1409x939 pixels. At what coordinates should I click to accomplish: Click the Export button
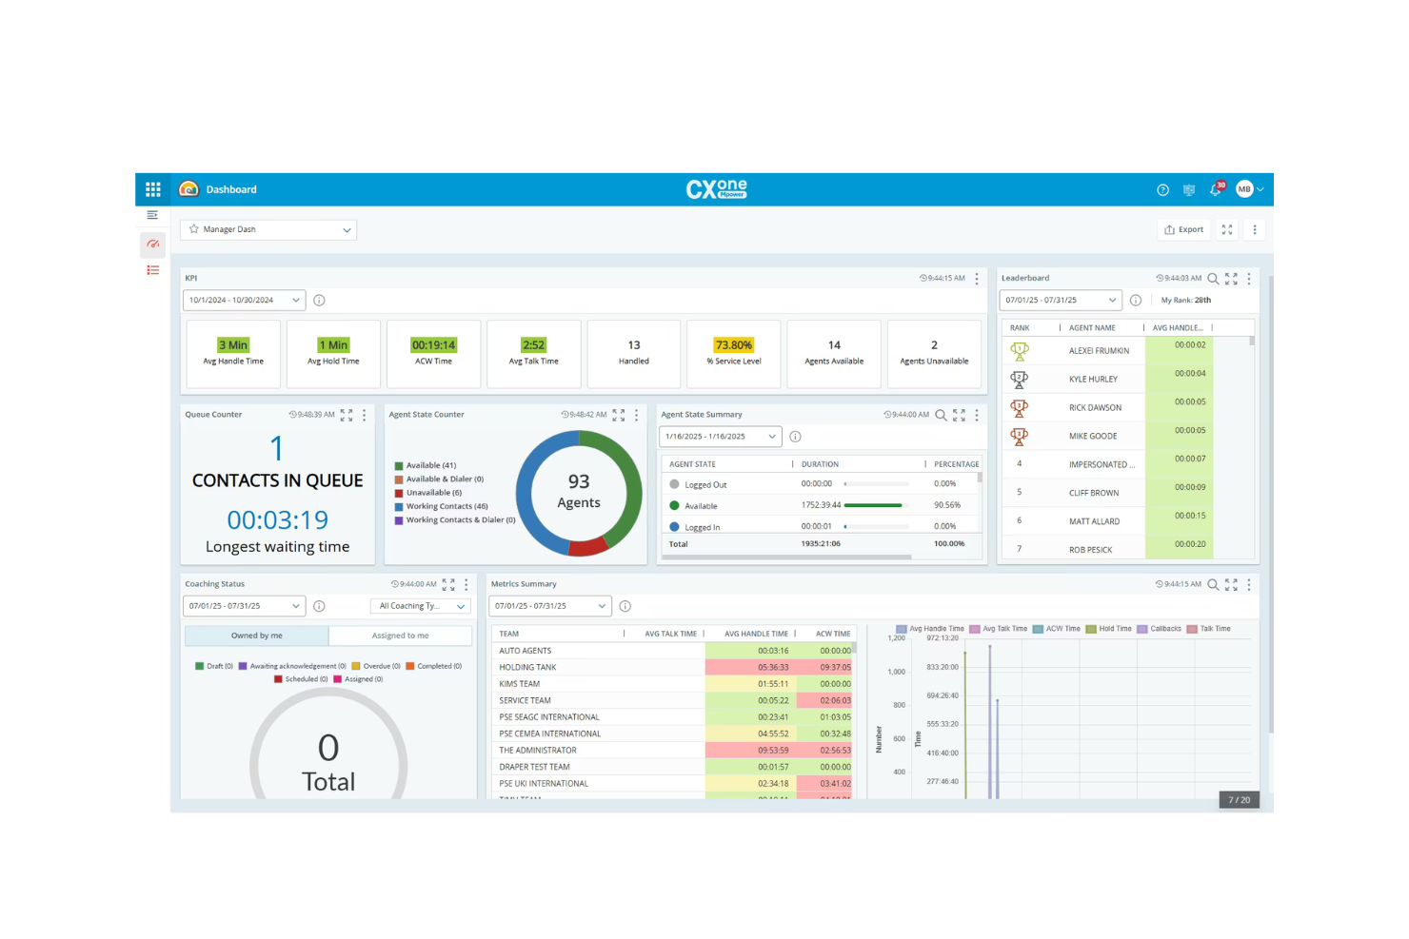pos(1183,229)
